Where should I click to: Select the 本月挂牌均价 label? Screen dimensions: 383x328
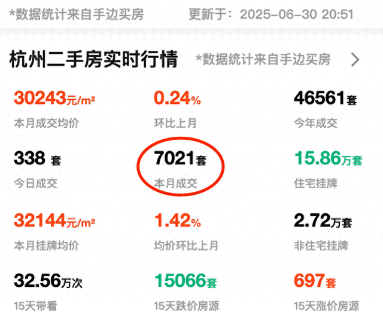click(x=47, y=246)
